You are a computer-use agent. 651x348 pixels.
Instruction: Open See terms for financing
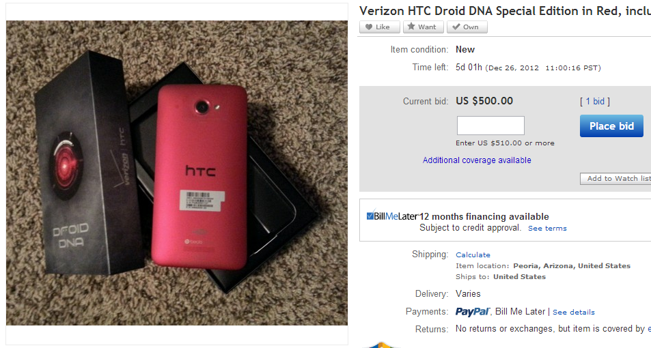point(547,229)
